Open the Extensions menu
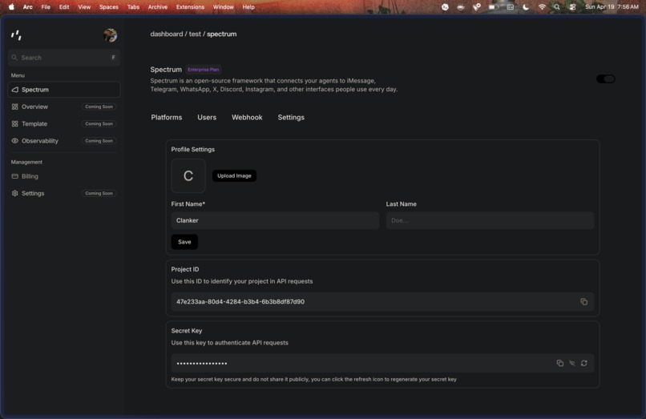This screenshot has width=646, height=419. tap(190, 7)
